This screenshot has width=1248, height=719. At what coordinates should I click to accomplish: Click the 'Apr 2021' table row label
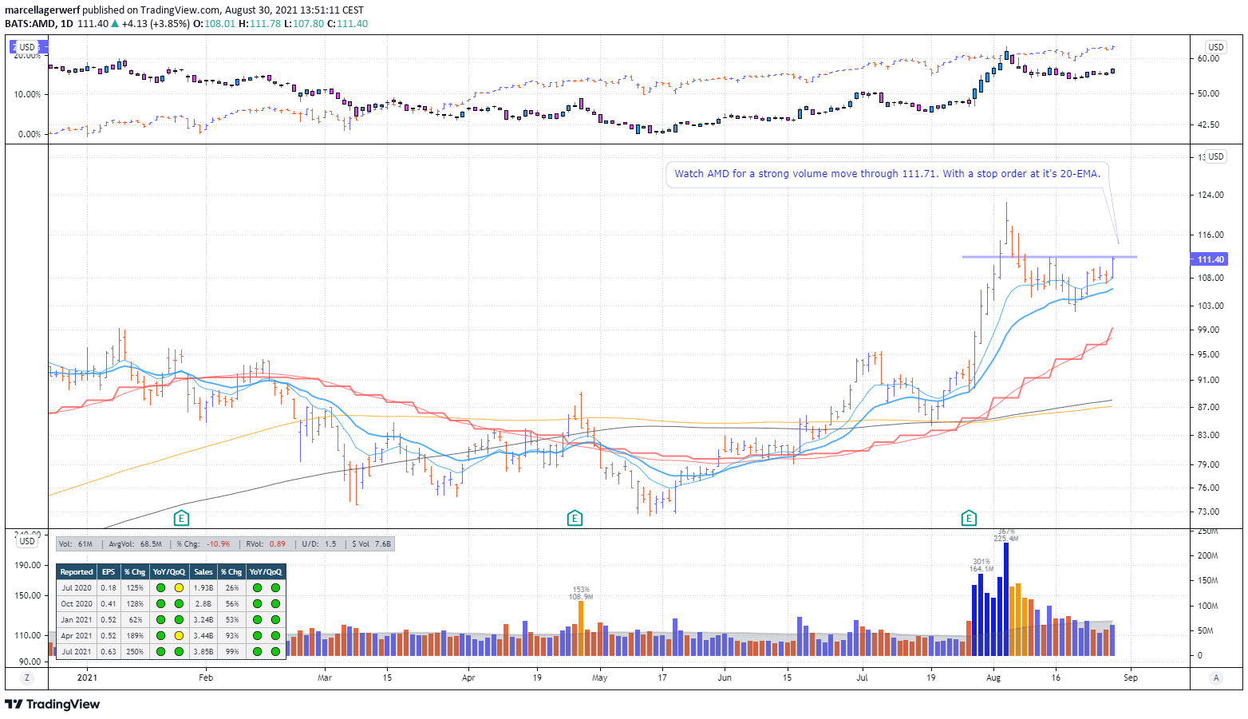point(77,636)
